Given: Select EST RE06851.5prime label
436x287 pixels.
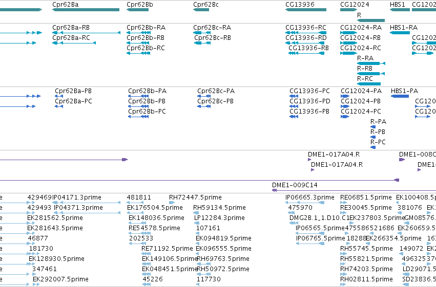Looking at the screenshot, I should pos(366,197).
